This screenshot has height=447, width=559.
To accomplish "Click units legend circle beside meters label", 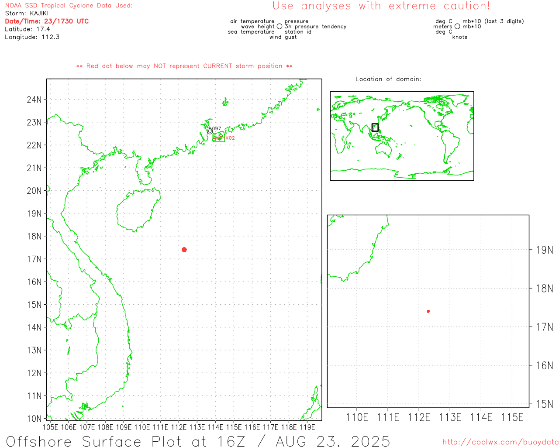I will coord(457,26).
